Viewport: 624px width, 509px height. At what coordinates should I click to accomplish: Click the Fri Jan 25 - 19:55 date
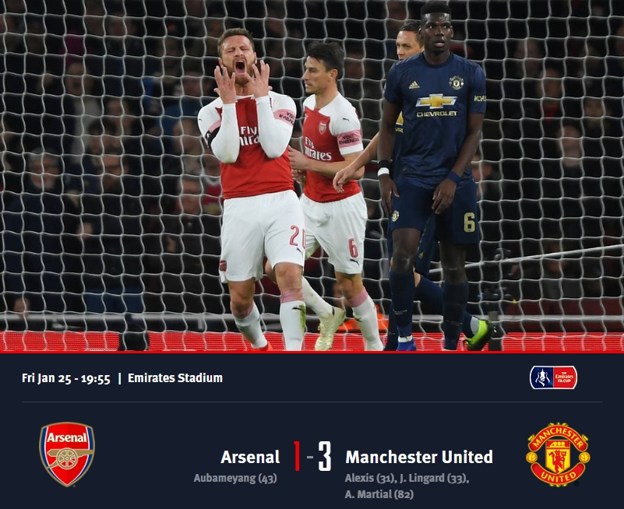coord(66,378)
